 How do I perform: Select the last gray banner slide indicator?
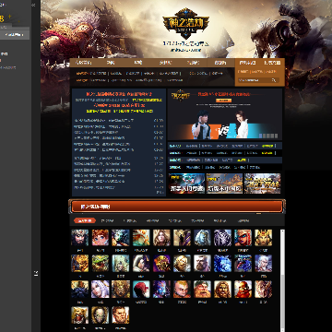(276, 136)
